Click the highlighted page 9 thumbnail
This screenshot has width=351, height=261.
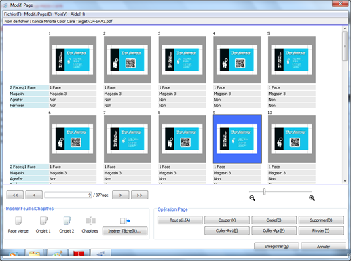[237, 139]
